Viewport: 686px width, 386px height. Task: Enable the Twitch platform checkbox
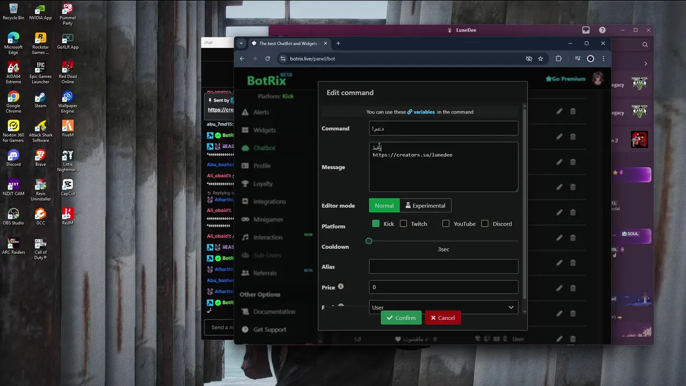tap(404, 224)
